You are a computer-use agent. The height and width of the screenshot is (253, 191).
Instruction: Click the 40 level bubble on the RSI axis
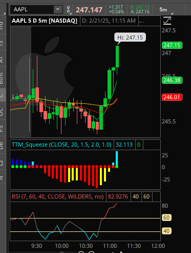tap(166, 231)
